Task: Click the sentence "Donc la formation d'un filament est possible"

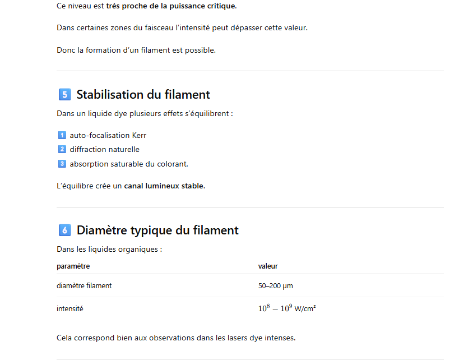Action: pyautogui.click(x=136, y=50)
